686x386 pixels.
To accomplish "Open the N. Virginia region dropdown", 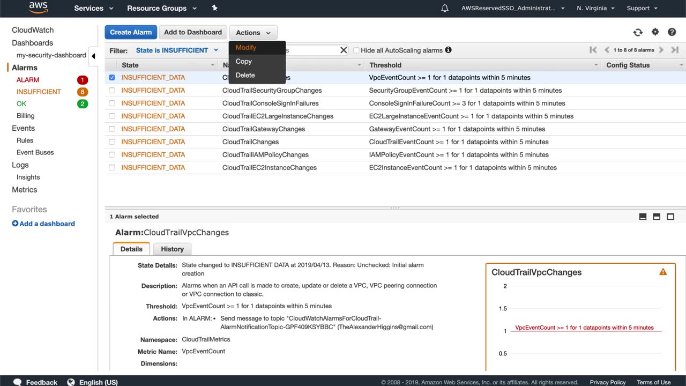I will tap(595, 8).
